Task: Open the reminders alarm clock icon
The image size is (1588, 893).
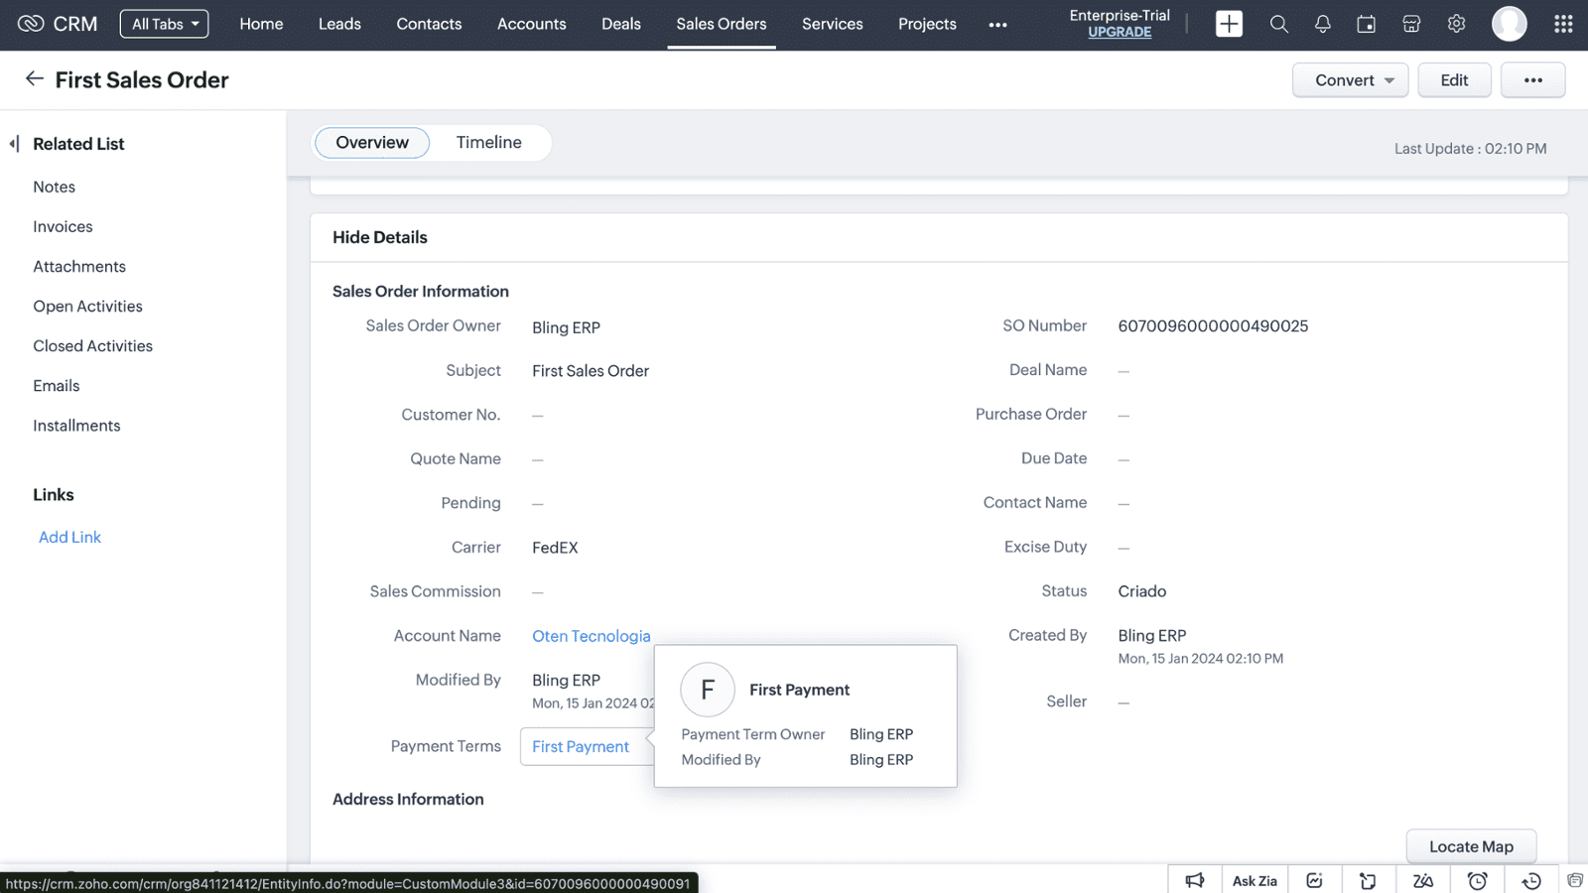Action: click(1477, 880)
